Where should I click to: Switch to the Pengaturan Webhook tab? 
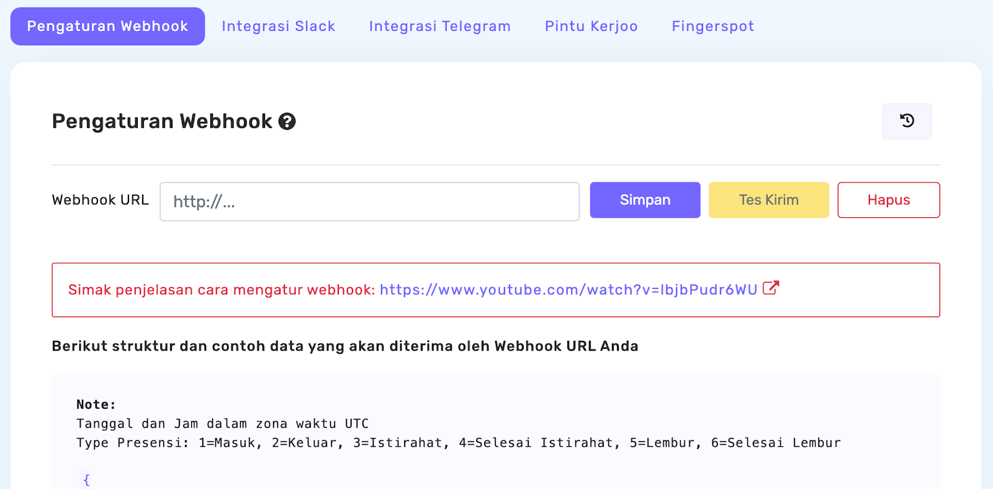107,26
